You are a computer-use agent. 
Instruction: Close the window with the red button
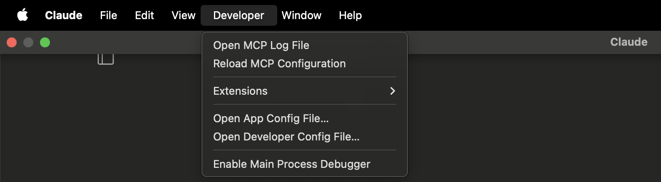(12, 42)
